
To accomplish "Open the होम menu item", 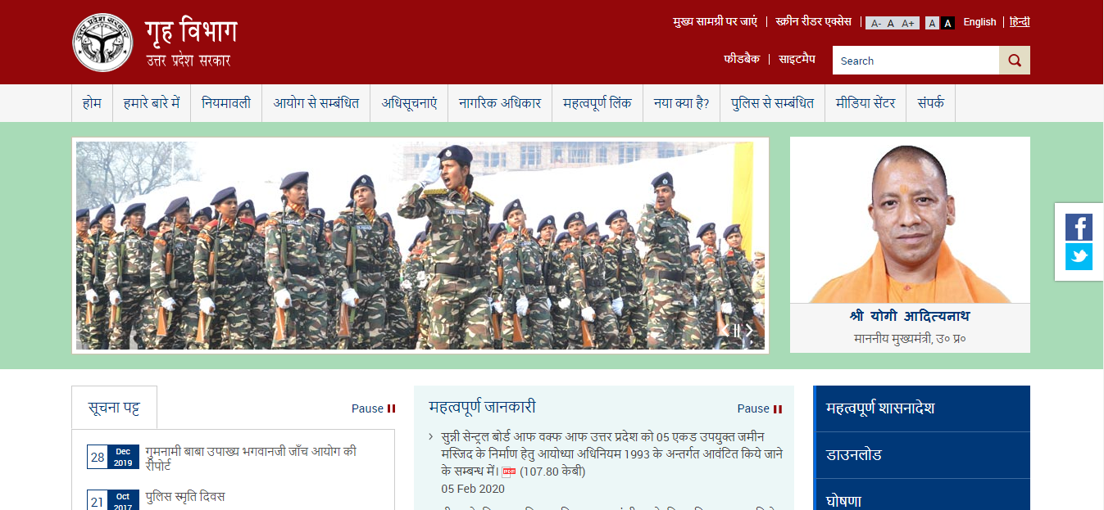I will pos(92,103).
